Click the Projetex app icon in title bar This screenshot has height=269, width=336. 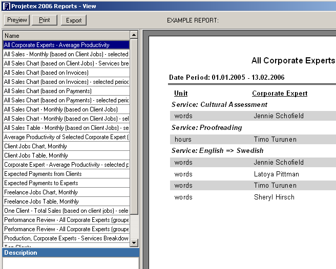6,6
